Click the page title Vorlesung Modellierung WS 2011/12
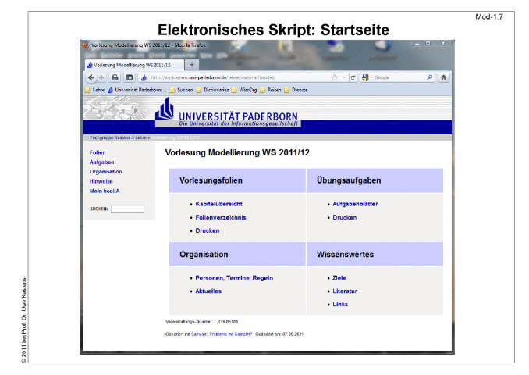Viewport: 529px width, 375px height. pyautogui.click(x=237, y=152)
